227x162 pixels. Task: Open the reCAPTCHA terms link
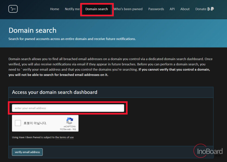coord(74,129)
